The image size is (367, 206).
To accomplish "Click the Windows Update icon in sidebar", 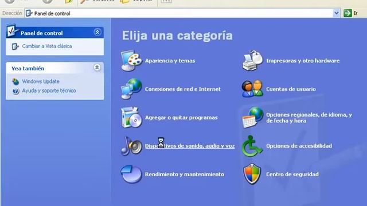I will [x=15, y=81].
